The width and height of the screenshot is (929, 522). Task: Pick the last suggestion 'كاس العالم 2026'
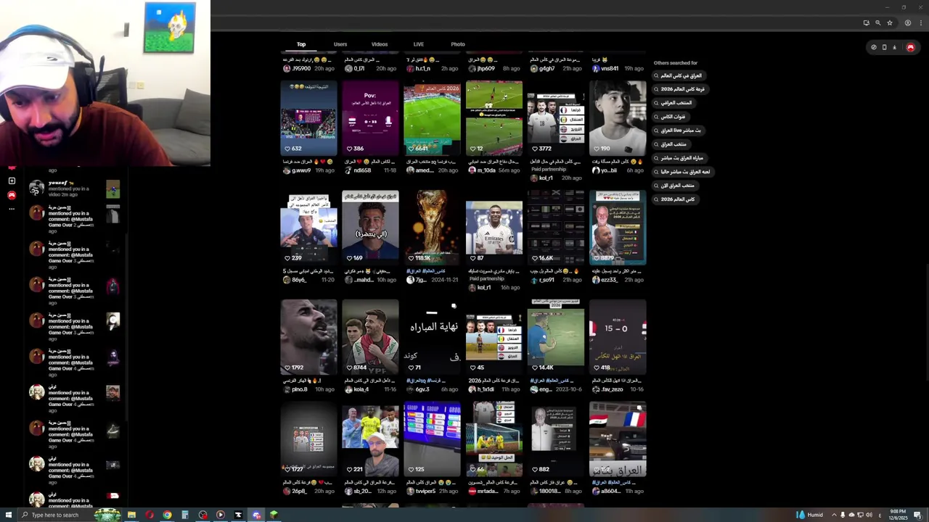click(674, 199)
